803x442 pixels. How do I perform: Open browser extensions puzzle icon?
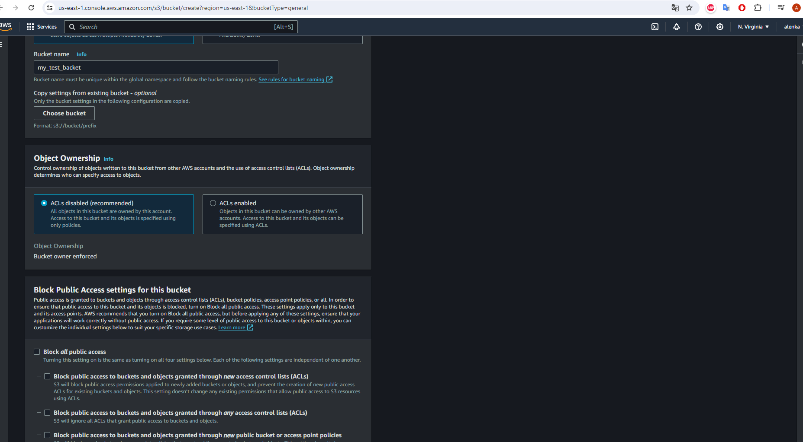click(758, 8)
